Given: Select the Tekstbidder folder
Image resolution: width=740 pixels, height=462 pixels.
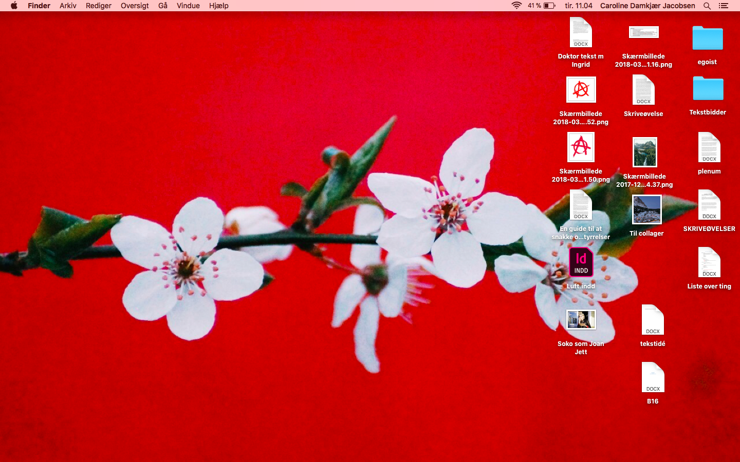Looking at the screenshot, I should click(x=707, y=89).
